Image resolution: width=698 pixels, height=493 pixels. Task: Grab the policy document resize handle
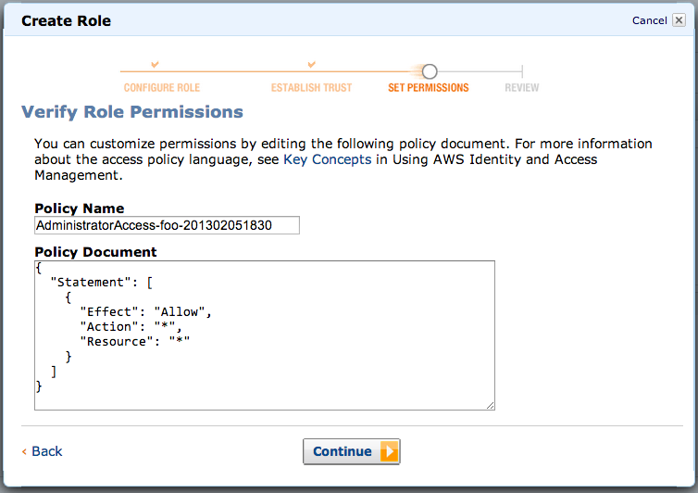point(490,404)
